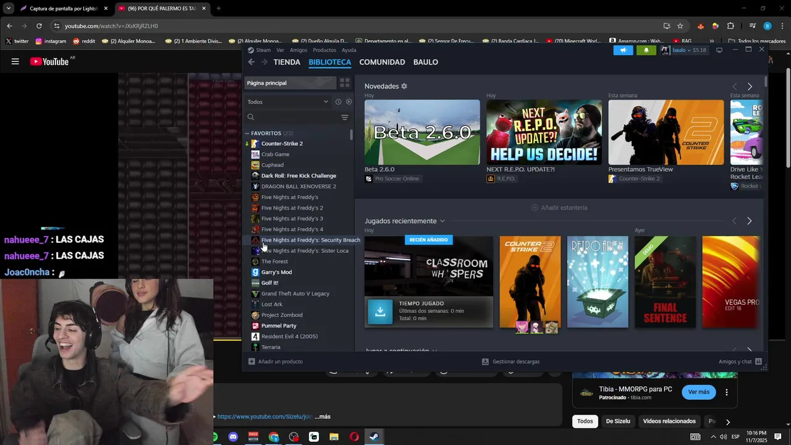791x445 pixels.
Task: Open Chrome tab search dropdown arrow
Action: [x=8, y=9]
